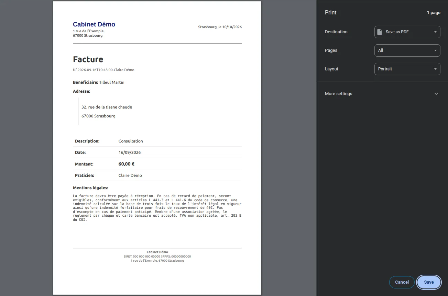
Task: Click practitioner value Claire Démo in table
Action: coord(130,175)
